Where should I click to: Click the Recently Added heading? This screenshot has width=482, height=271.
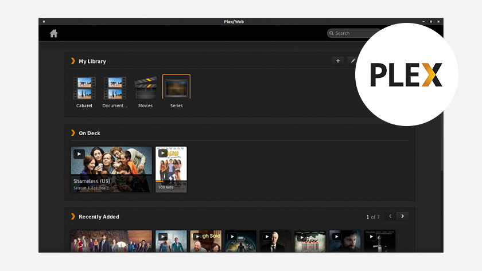coord(99,217)
